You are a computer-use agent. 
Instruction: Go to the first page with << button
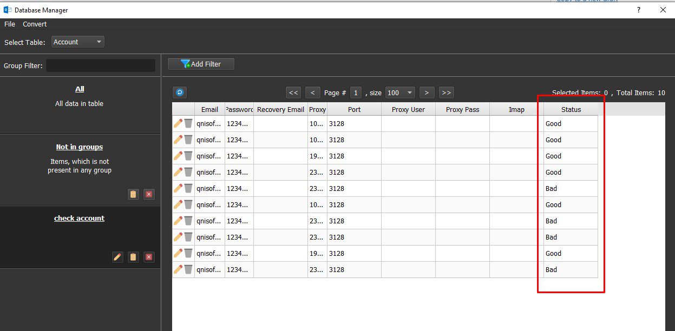point(293,92)
